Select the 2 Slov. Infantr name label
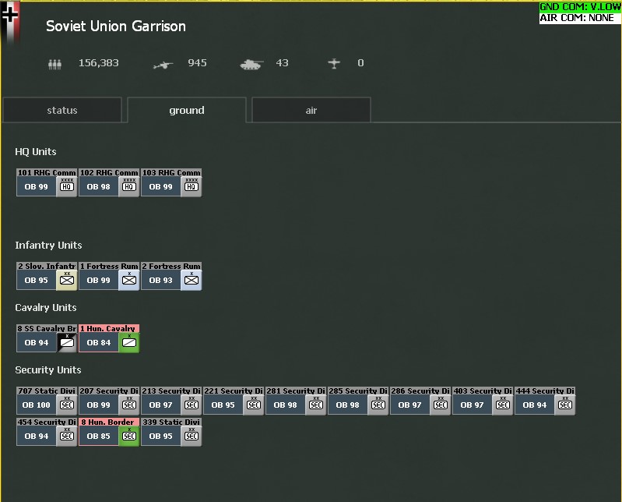The width and height of the screenshot is (622, 502). click(x=47, y=266)
